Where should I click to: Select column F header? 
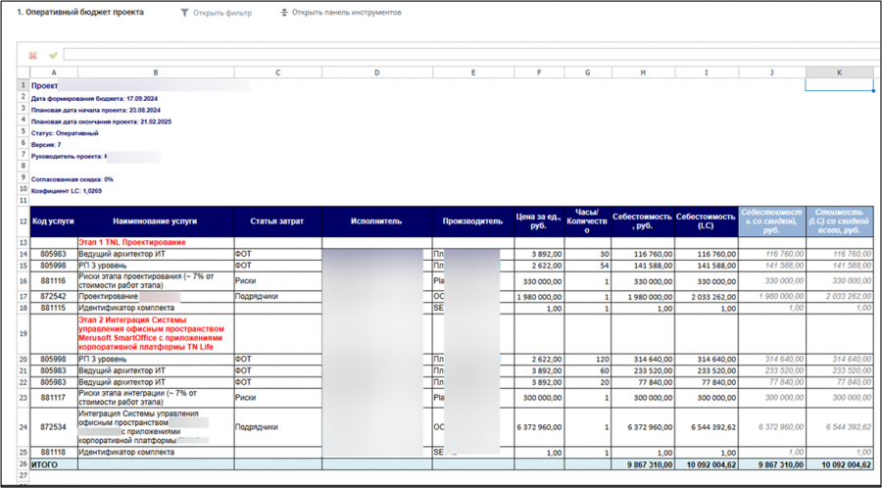click(540, 73)
